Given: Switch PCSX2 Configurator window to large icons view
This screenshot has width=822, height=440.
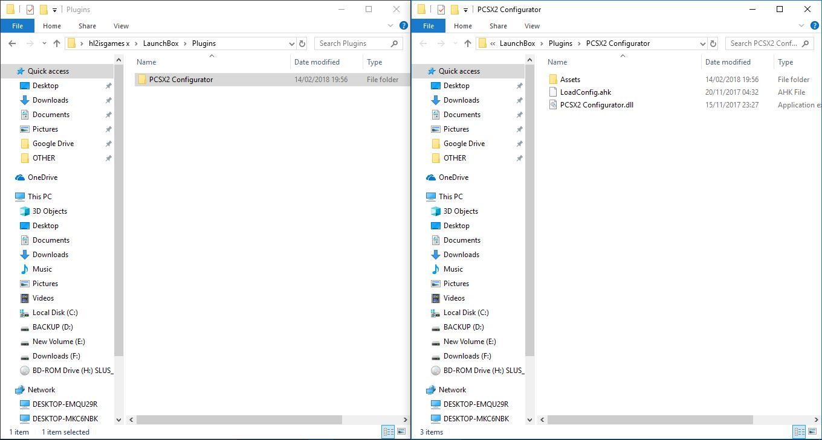Looking at the screenshot, I should pos(811,432).
